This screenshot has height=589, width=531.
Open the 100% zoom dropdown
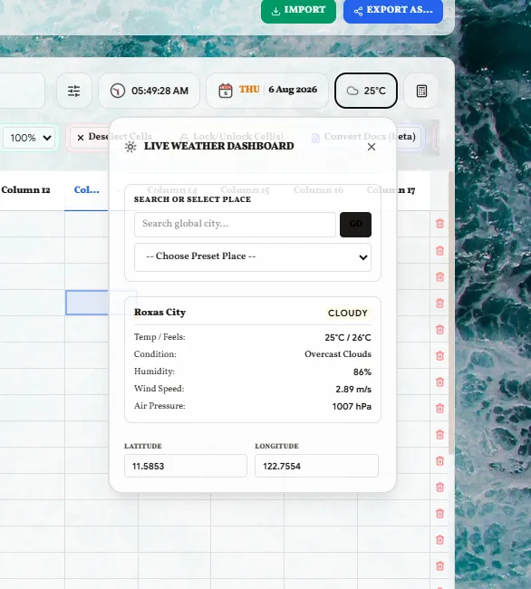tap(30, 138)
